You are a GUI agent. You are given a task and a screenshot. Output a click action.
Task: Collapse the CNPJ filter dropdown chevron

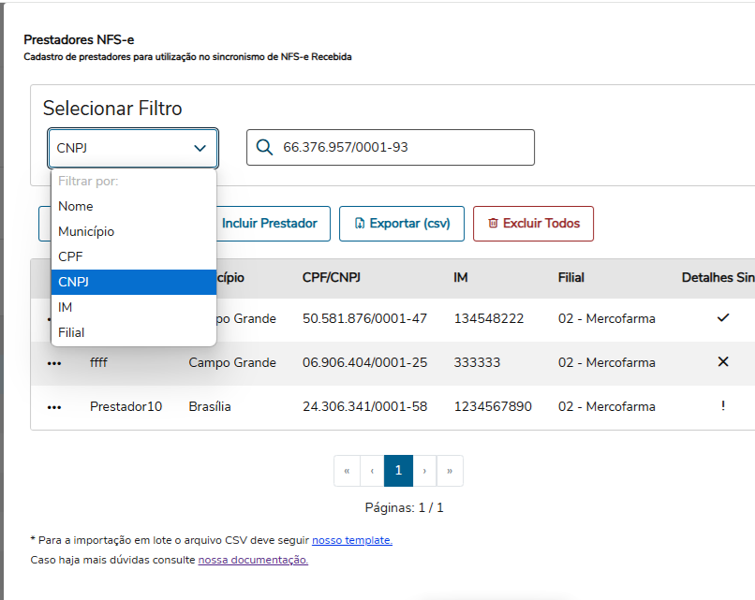(x=200, y=148)
